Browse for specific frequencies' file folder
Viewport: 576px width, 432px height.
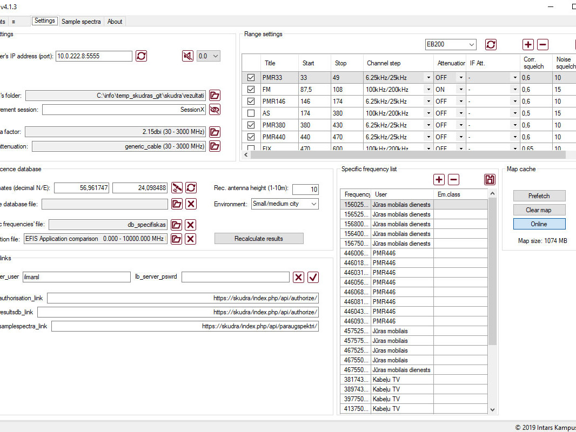176,225
